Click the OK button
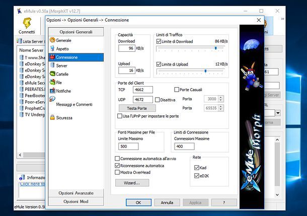This screenshot has width=307, height=216. point(138,202)
